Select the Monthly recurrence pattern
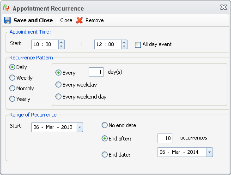The height and width of the screenshot is (175, 231). tap(12, 88)
